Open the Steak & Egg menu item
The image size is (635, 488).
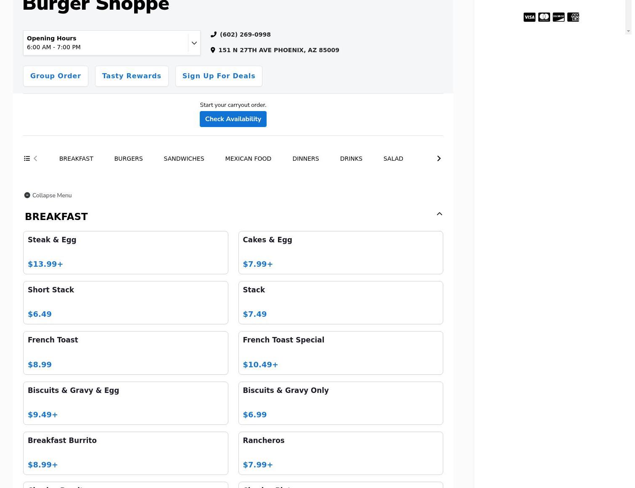click(x=126, y=252)
